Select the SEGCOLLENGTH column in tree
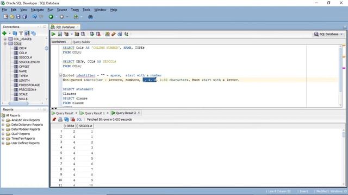348x195 pixels. pyautogui.click(x=29, y=62)
